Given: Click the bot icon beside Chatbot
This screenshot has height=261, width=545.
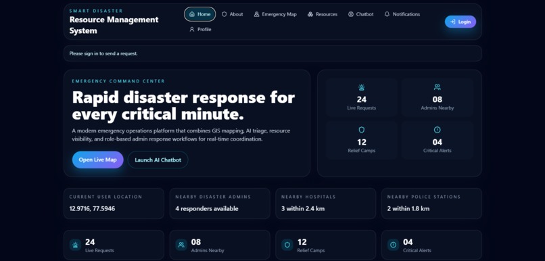Looking at the screenshot, I should (x=351, y=14).
